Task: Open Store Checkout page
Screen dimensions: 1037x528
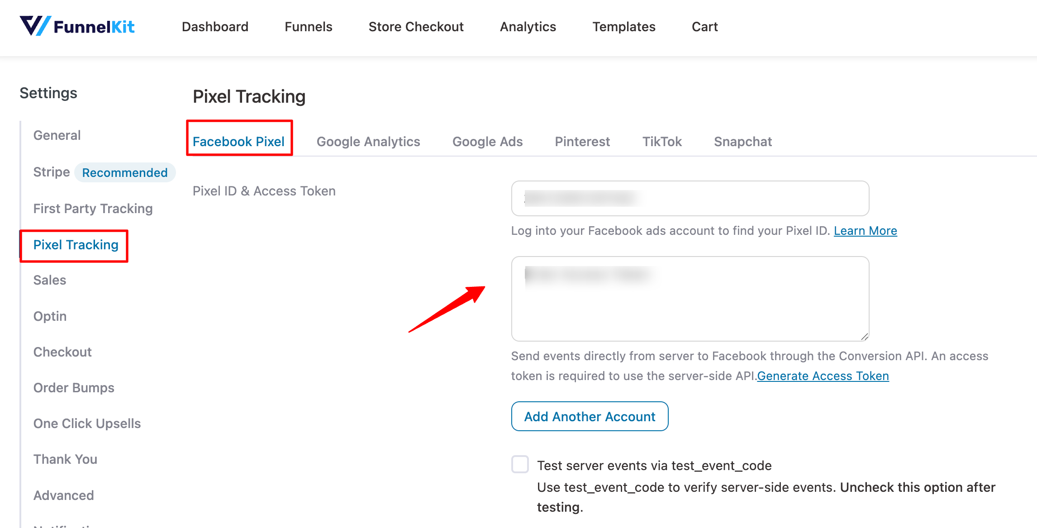Action: (416, 27)
